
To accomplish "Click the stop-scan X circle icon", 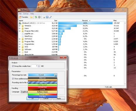I will coord(39,17).
